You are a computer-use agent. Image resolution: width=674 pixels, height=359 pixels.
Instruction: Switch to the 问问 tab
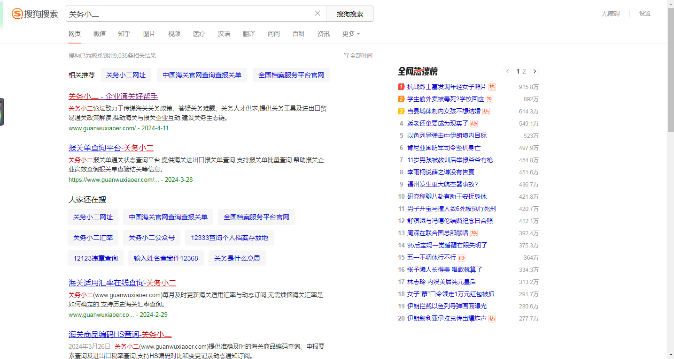[x=274, y=34]
